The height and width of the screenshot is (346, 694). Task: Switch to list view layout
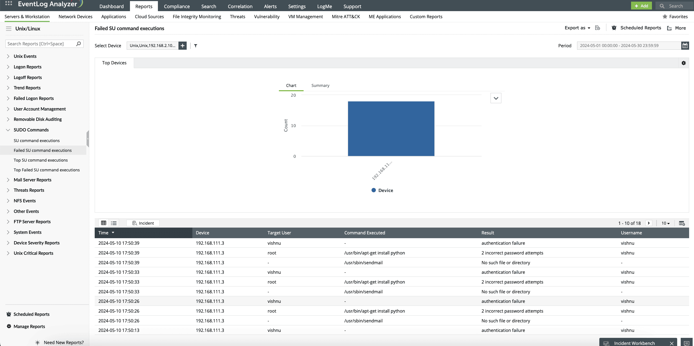(114, 223)
